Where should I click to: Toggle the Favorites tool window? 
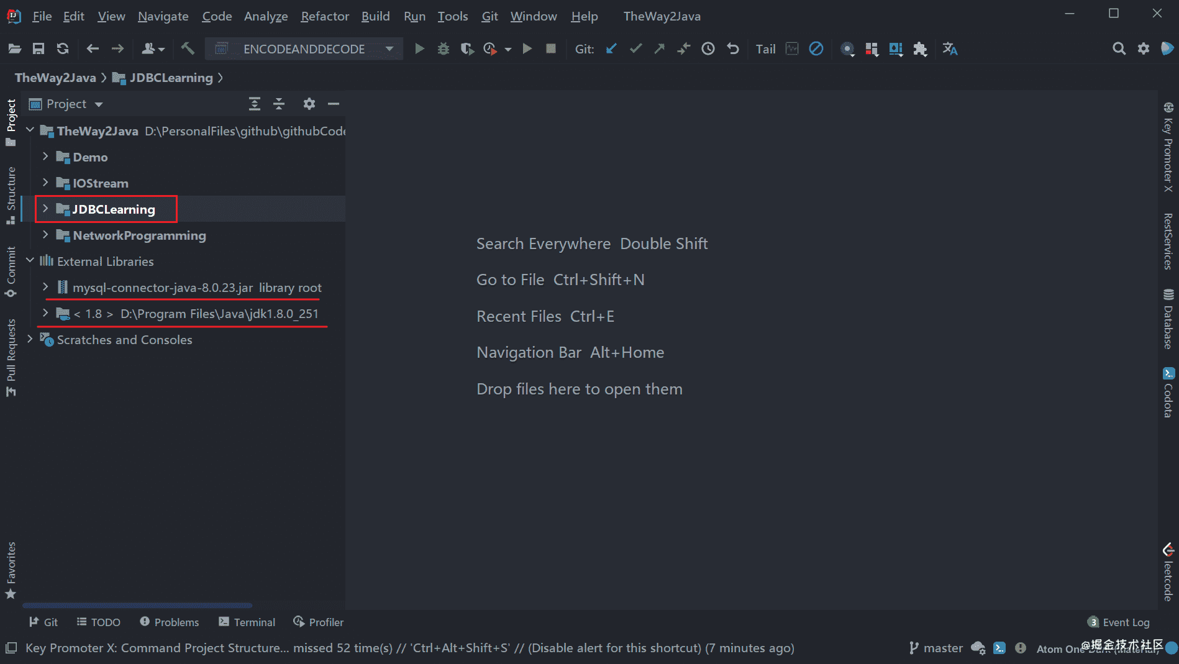pos(11,570)
